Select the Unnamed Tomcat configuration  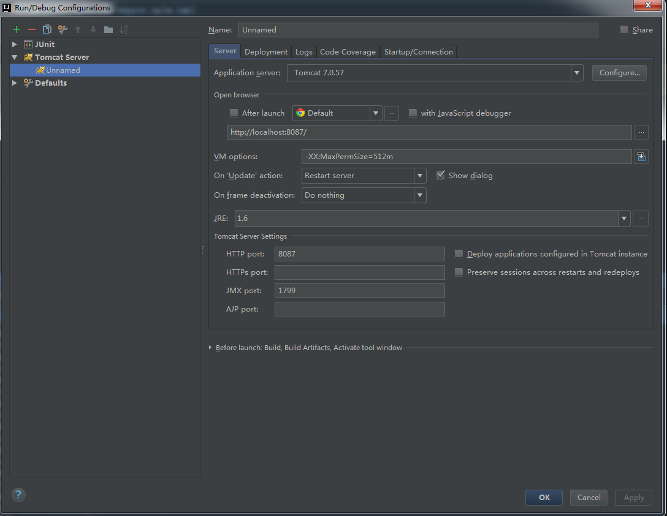[x=105, y=70]
